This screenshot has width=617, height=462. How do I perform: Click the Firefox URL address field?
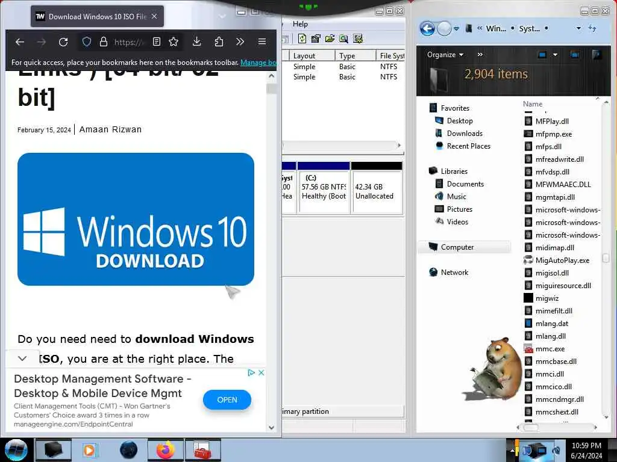click(130, 42)
